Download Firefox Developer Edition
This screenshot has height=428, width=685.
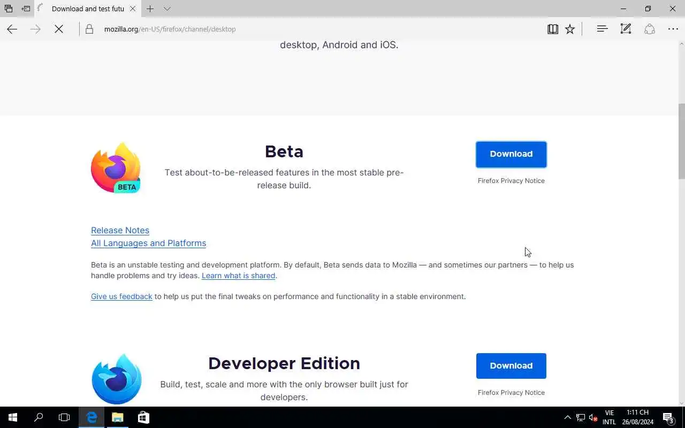(x=511, y=366)
